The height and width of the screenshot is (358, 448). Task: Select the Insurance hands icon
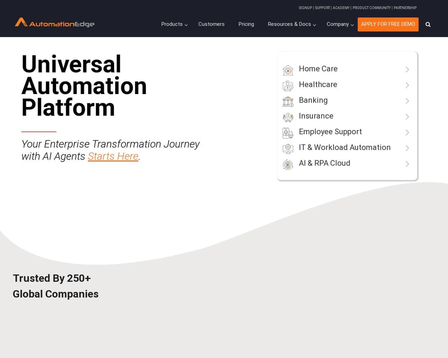click(x=288, y=116)
